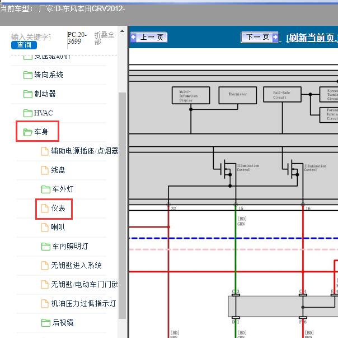Click the 线盘 document icon
338x338 pixels.
coord(45,170)
